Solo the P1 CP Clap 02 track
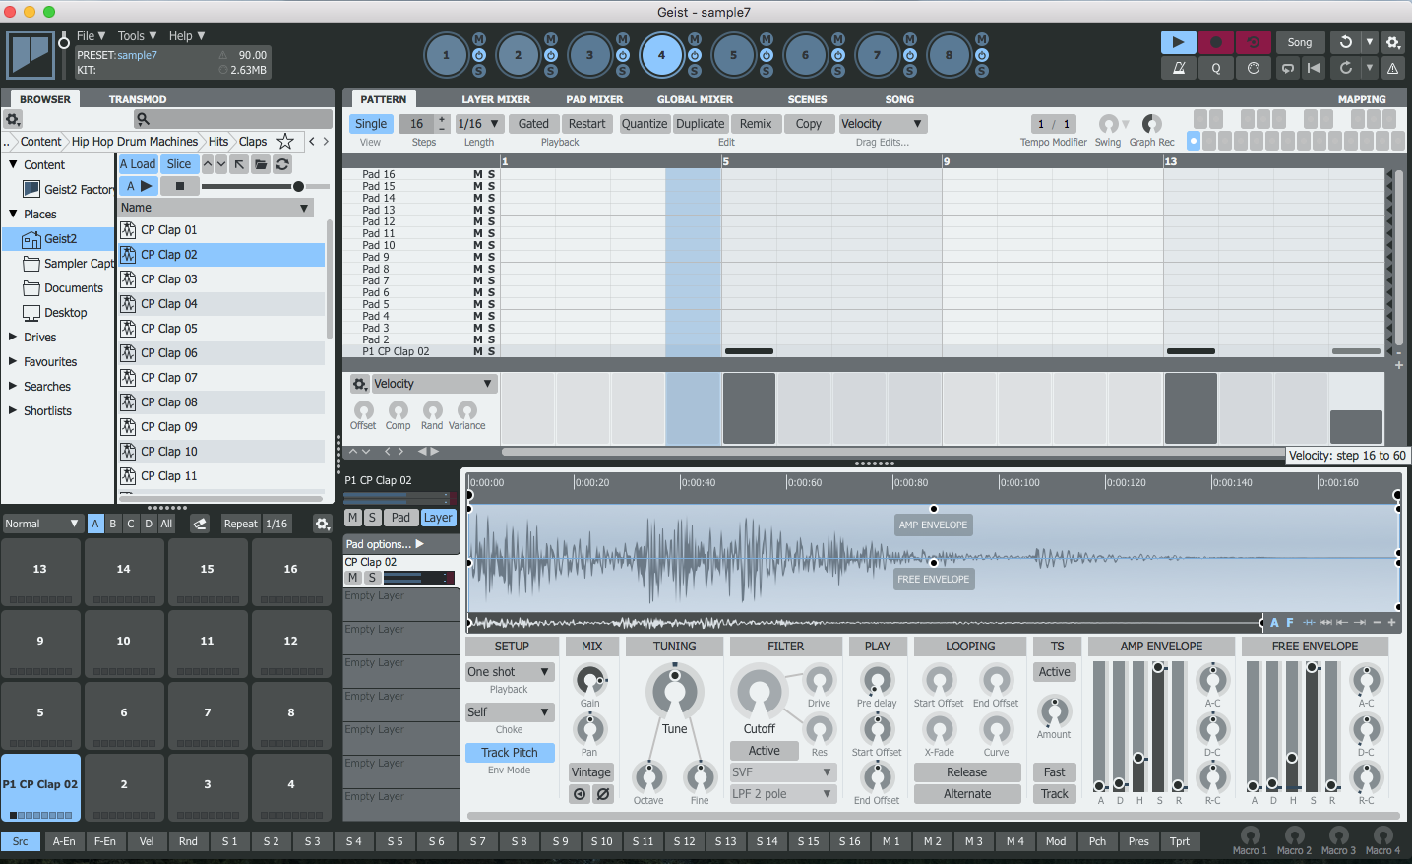 491,351
